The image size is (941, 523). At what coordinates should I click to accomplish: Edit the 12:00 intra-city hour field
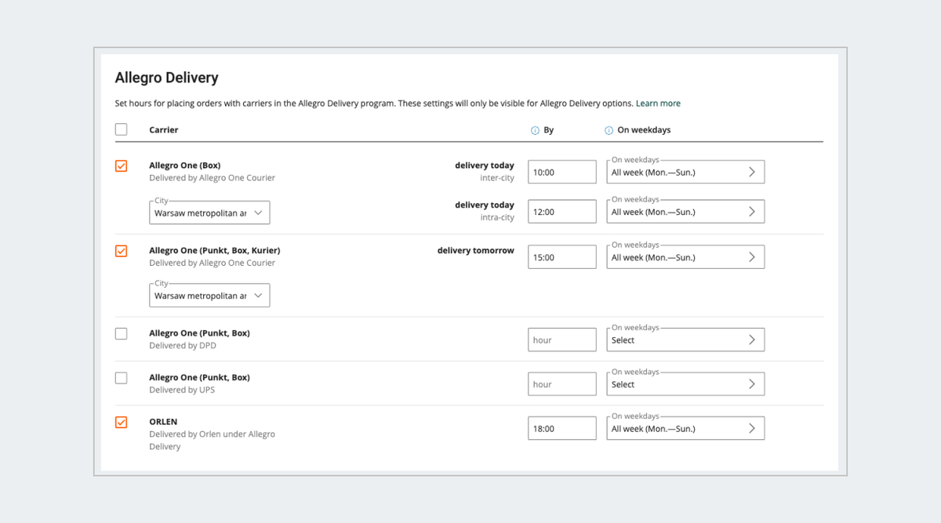tap(562, 212)
